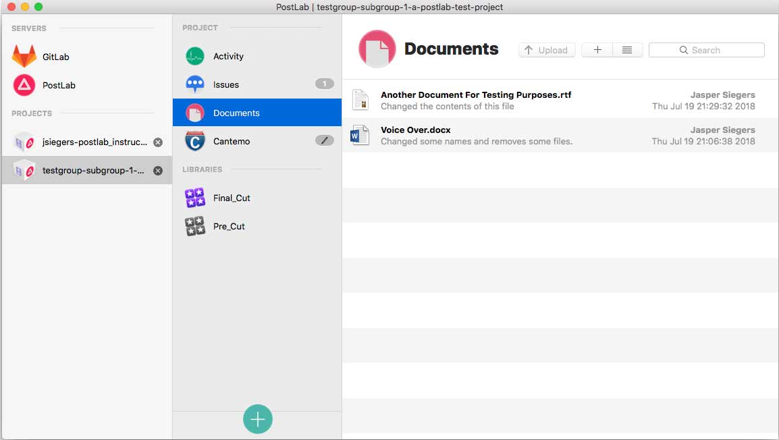Click the large Documents header icon
The height and width of the screenshot is (440, 779).
point(377,49)
